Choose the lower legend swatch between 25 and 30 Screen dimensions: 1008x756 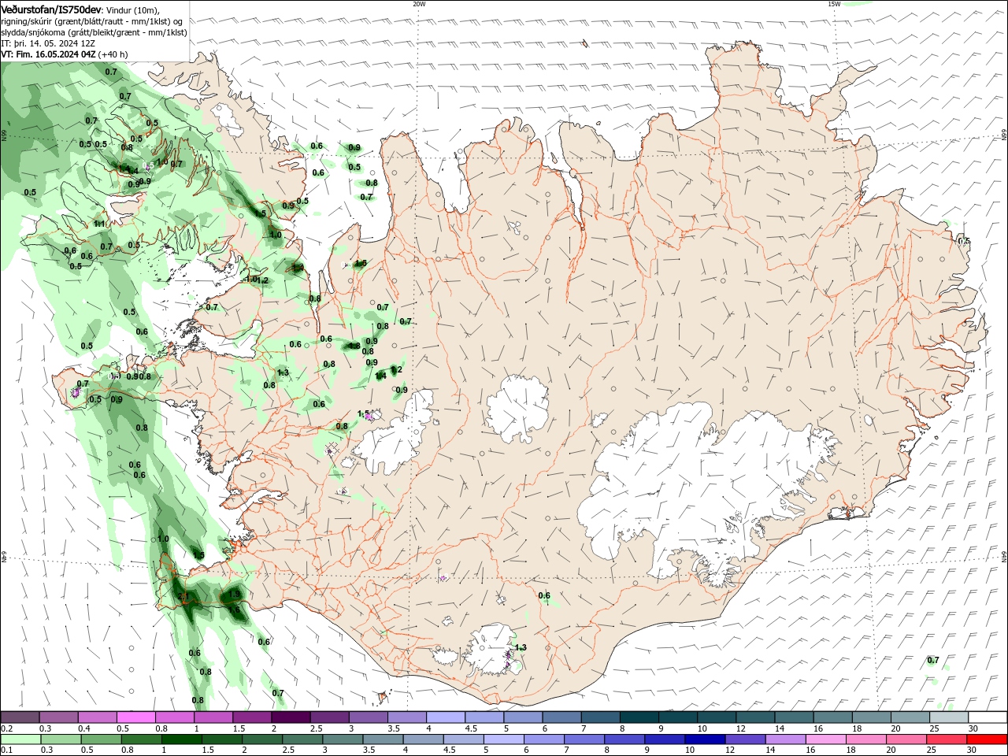point(946,739)
